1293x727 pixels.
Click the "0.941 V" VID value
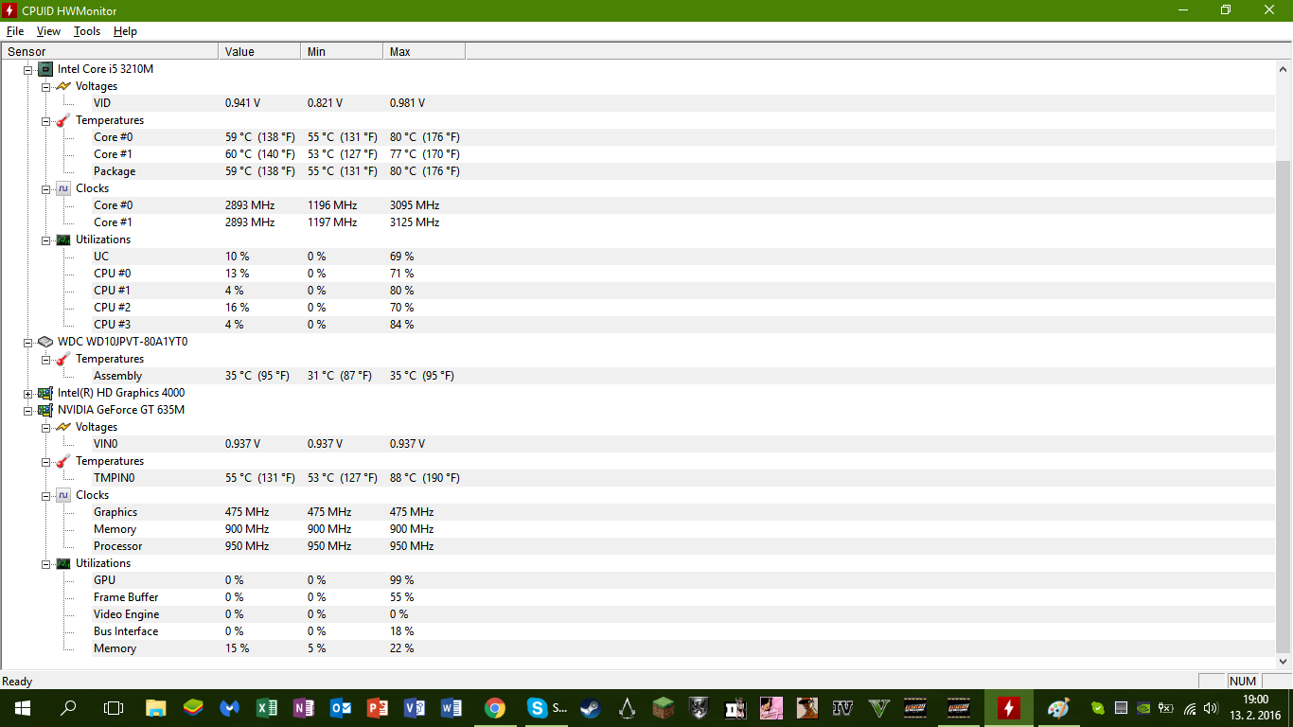(x=242, y=103)
